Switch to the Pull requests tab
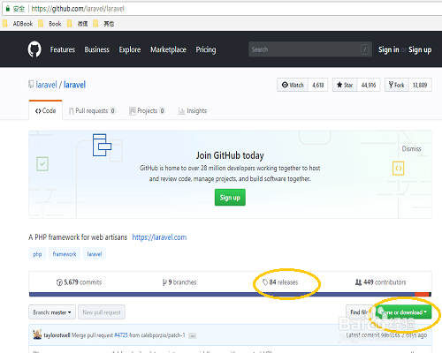442x353 pixels. coord(92,110)
